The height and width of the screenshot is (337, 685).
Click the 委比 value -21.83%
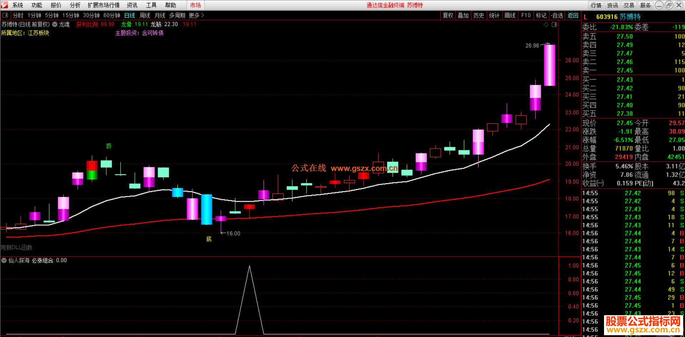pyautogui.click(x=621, y=27)
